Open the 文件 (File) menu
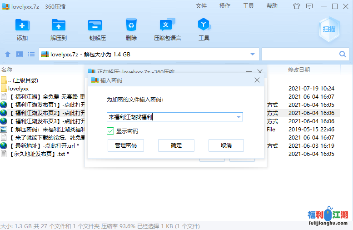 point(201,6)
